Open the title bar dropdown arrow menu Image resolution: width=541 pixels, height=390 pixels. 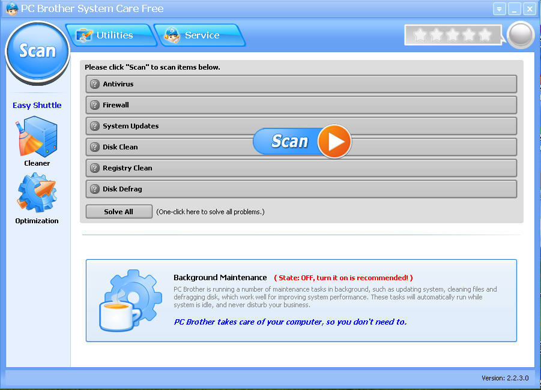click(x=499, y=9)
